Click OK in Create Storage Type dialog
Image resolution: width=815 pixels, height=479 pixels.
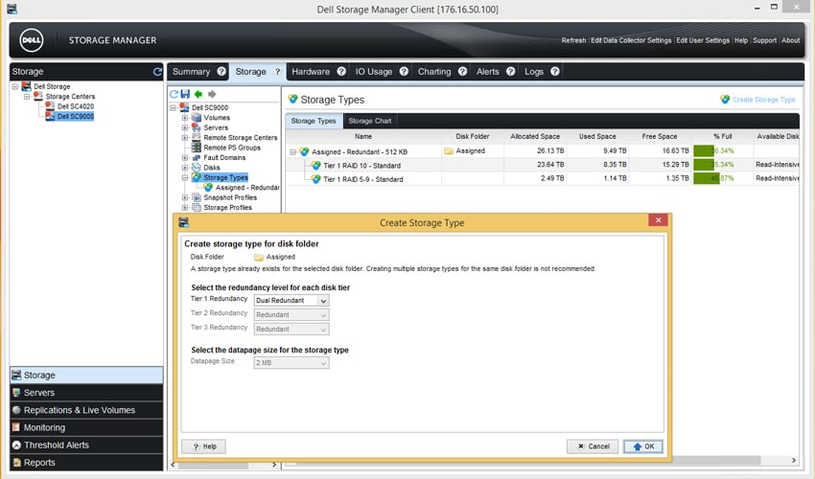click(643, 446)
